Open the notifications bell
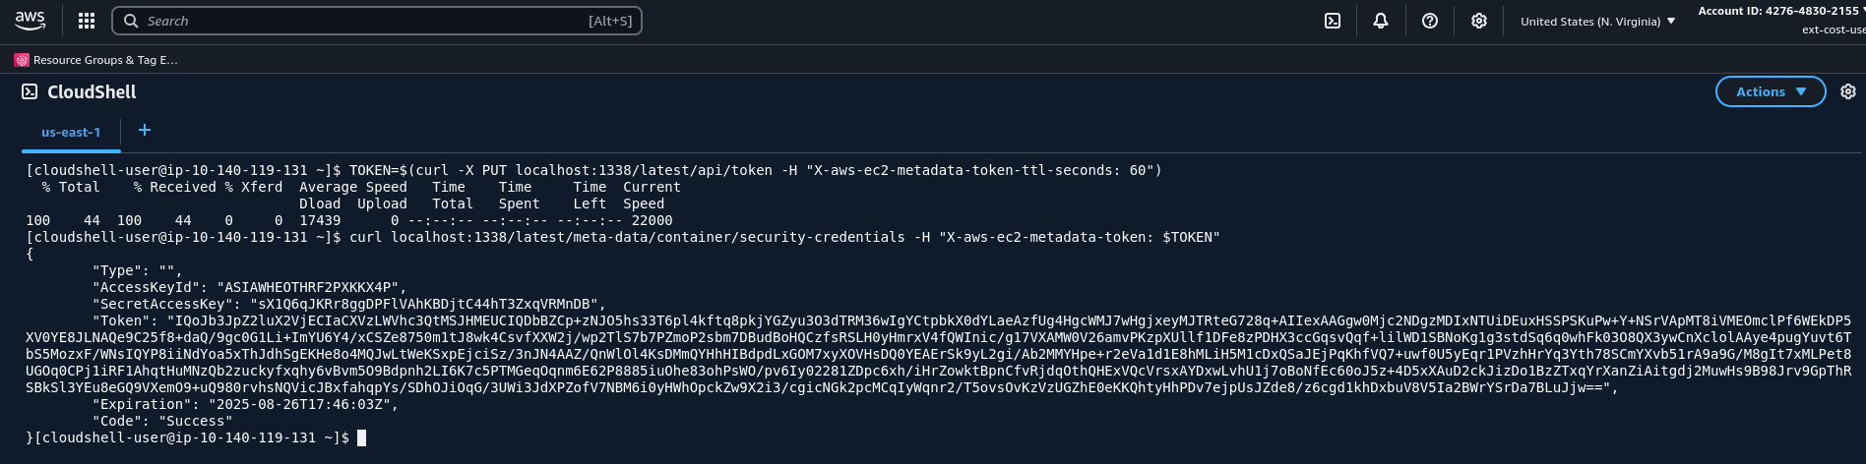The width and height of the screenshot is (1866, 464). 1381,21
